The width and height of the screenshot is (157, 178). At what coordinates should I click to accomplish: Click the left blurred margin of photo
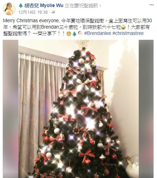click(11, 109)
